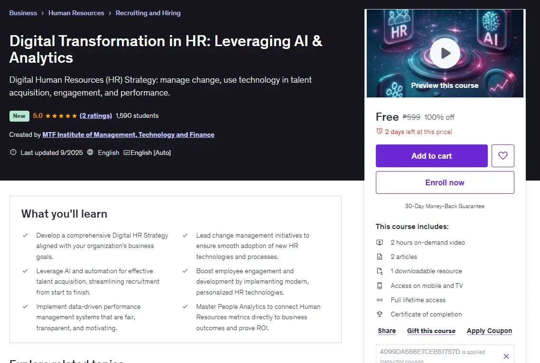
Task: Open Recruiting and Hiring breadcrumb link
Action: 148,13
